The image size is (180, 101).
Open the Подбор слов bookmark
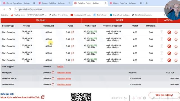coord(18,15)
